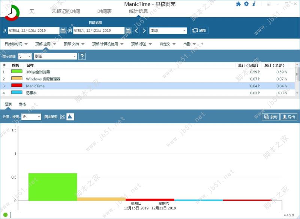Select the 顶部 计算机使用 statistics view
This screenshot has width=300, height=219.
point(105,44)
